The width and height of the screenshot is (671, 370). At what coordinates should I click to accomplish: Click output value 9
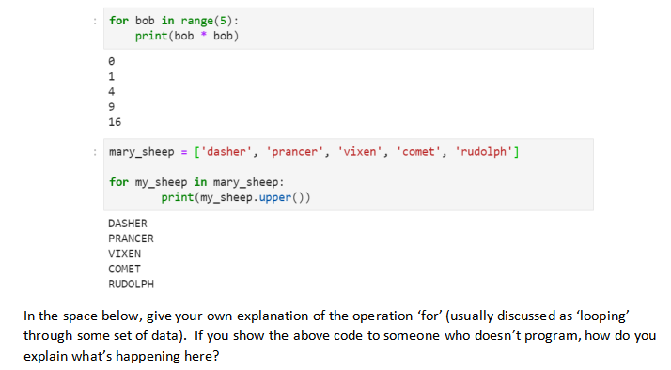click(x=111, y=107)
